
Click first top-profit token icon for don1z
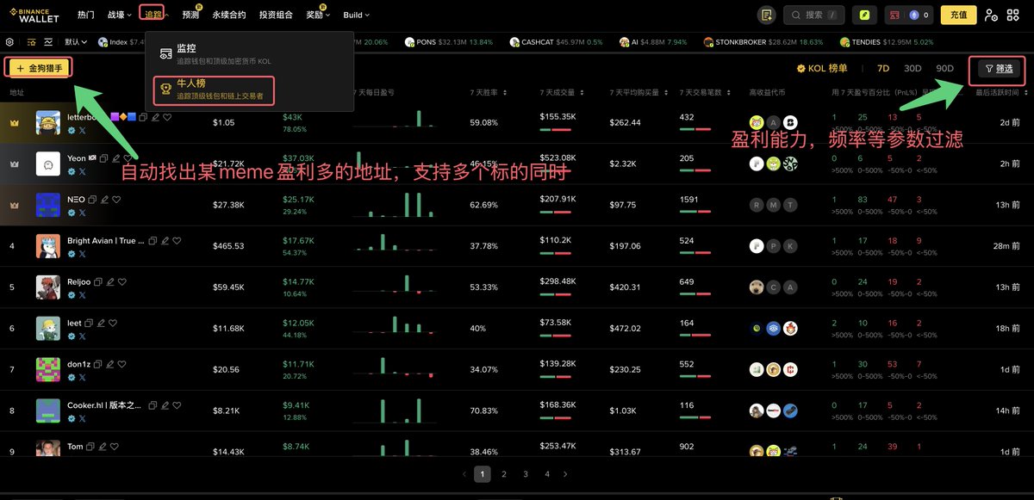[x=757, y=369]
